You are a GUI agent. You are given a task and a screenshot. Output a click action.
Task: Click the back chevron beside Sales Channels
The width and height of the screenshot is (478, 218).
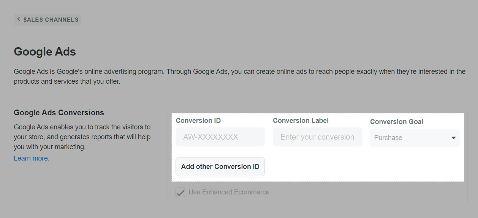tap(19, 19)
